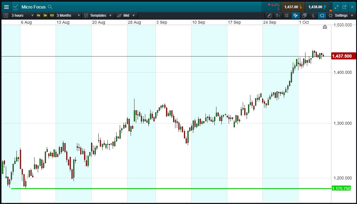The width and height of the screenshot is (357, 204).
Task: Click the 20 Aug date label
Action: [99, 22]
